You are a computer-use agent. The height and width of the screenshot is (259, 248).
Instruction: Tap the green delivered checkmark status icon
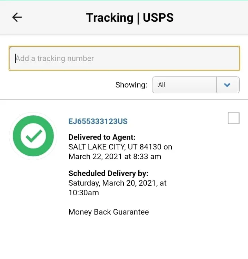(x=33, y=136)
